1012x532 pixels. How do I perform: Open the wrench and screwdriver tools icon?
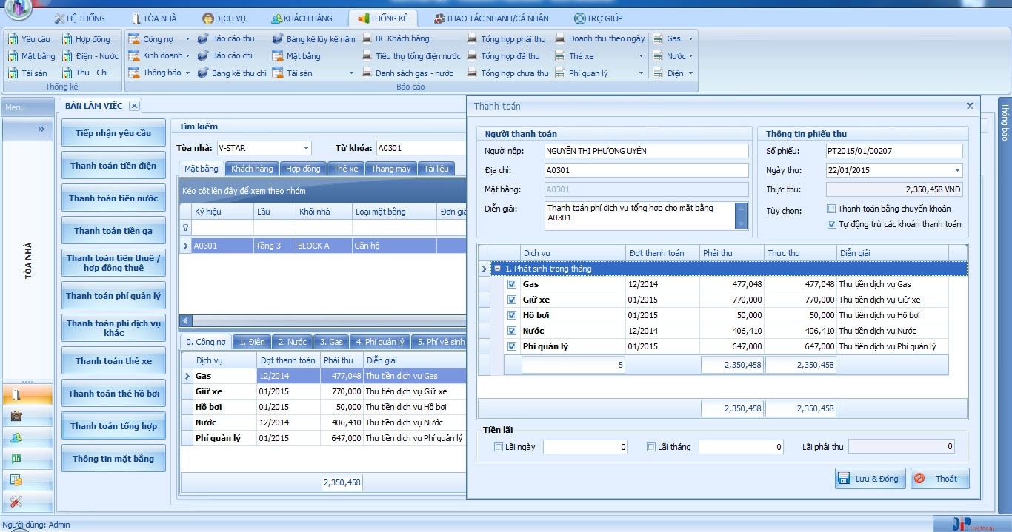(x=16, y=502)
